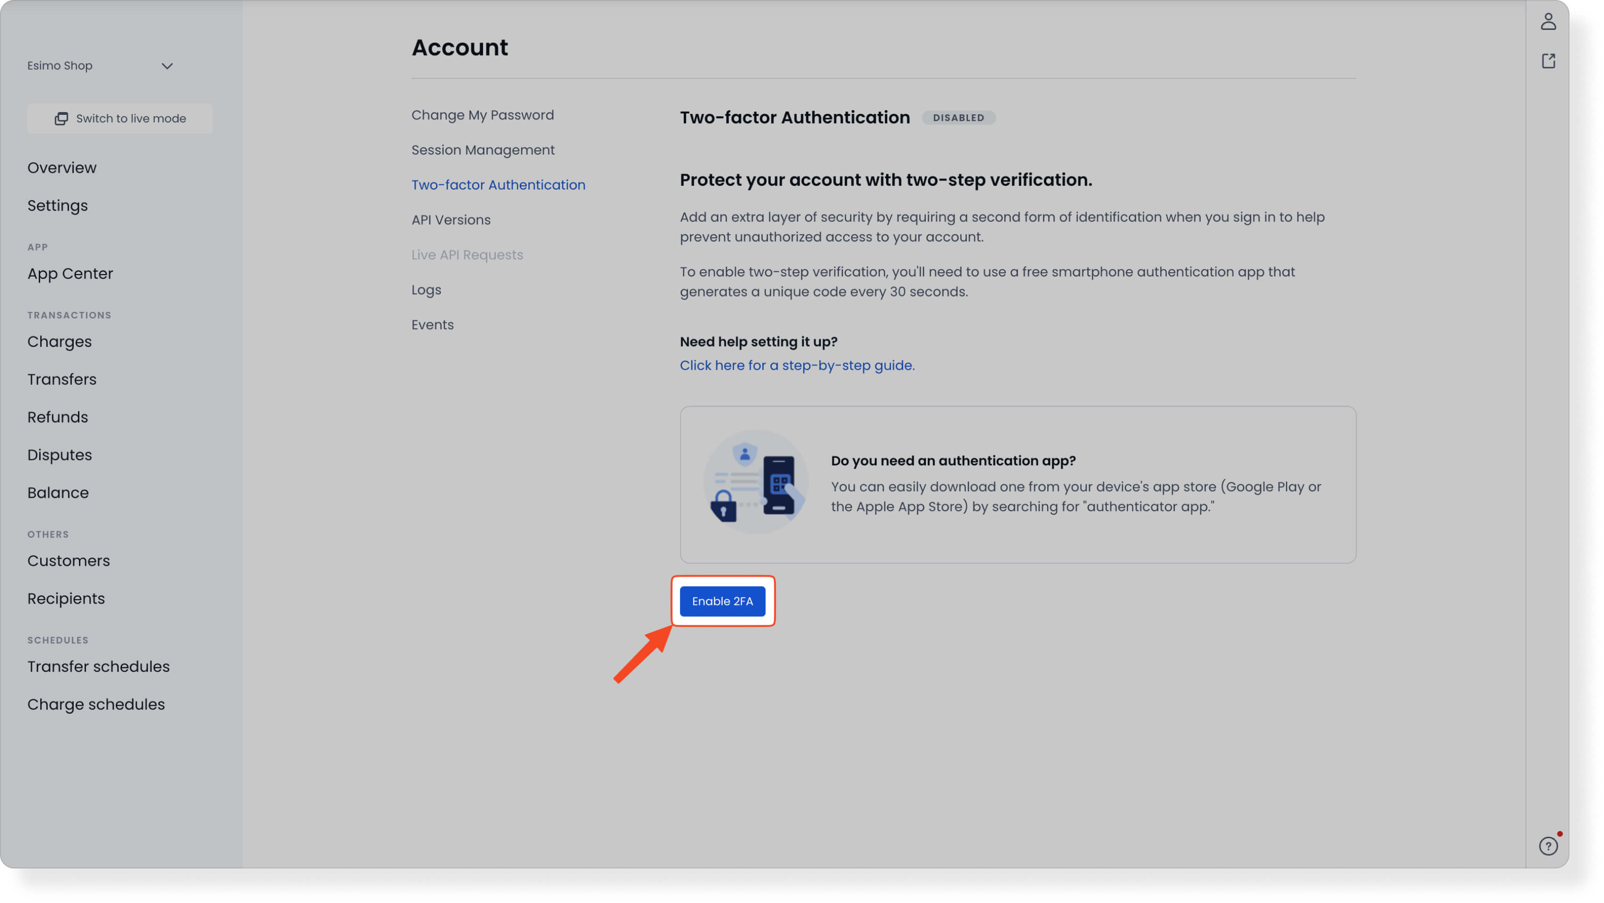Open Change My Password
The width and height of the screenshot is (1604, 903).
tap(482, 114)
